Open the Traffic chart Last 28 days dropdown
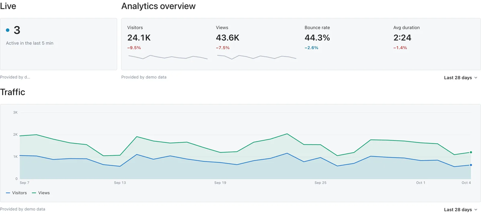 [x=461, y=210]
